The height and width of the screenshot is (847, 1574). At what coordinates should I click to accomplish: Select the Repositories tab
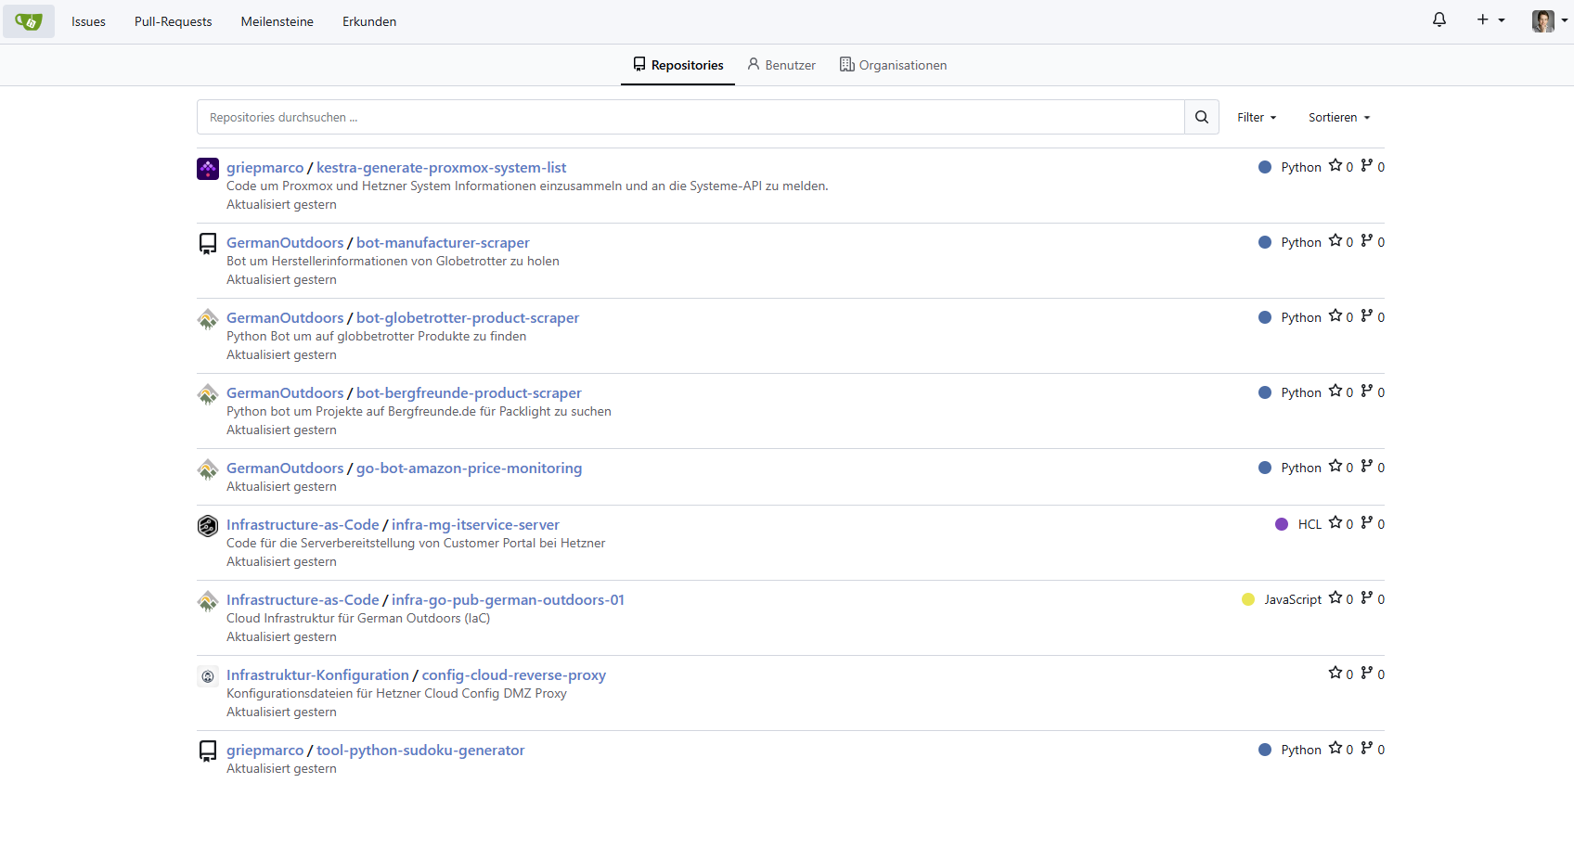coord(677,65)
